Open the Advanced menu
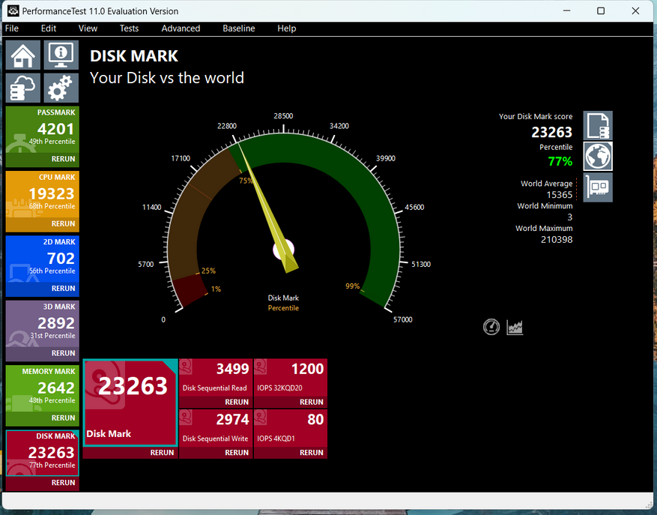This screenshot has width=657, height=515. (x=181, y=28)
